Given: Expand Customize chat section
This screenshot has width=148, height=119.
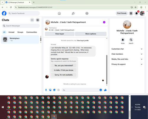Looking at the screenshot, I should point(127,49).
